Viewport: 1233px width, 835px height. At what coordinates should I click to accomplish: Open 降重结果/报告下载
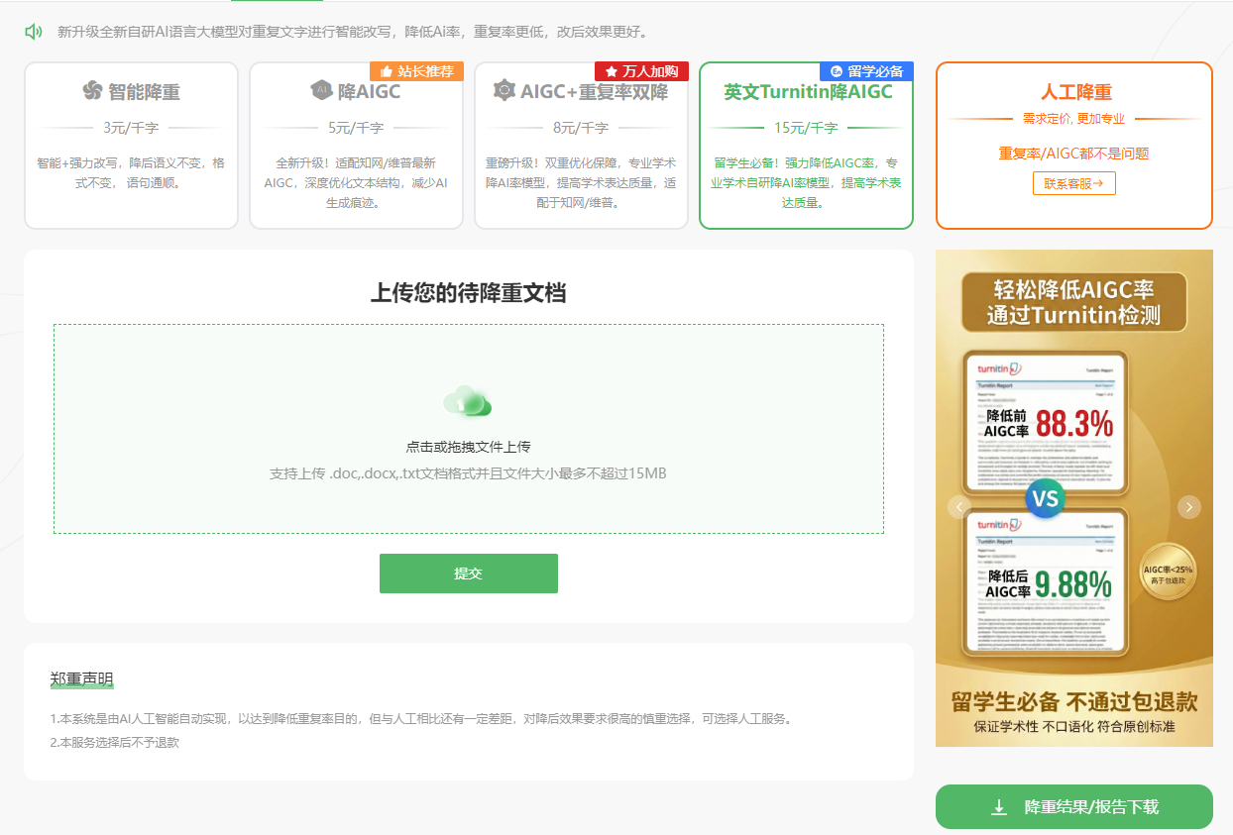(x=1073, y=806)
